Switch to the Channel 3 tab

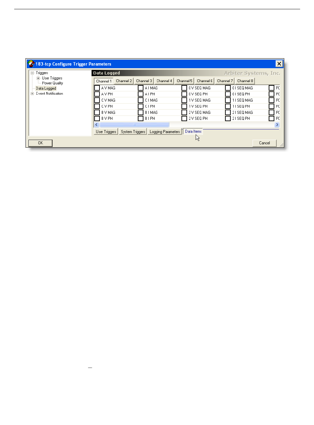pos(144,81)
